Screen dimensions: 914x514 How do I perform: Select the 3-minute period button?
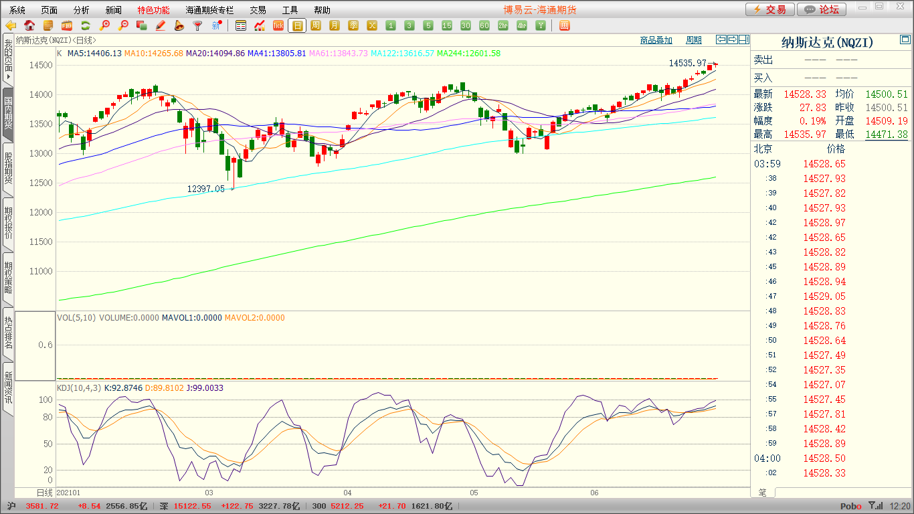coord(409,26)
